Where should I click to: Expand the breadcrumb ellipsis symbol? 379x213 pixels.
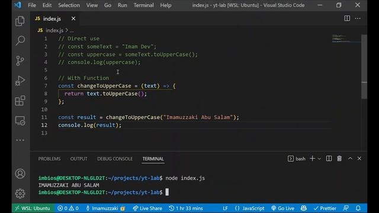click(x=72, y=31)
